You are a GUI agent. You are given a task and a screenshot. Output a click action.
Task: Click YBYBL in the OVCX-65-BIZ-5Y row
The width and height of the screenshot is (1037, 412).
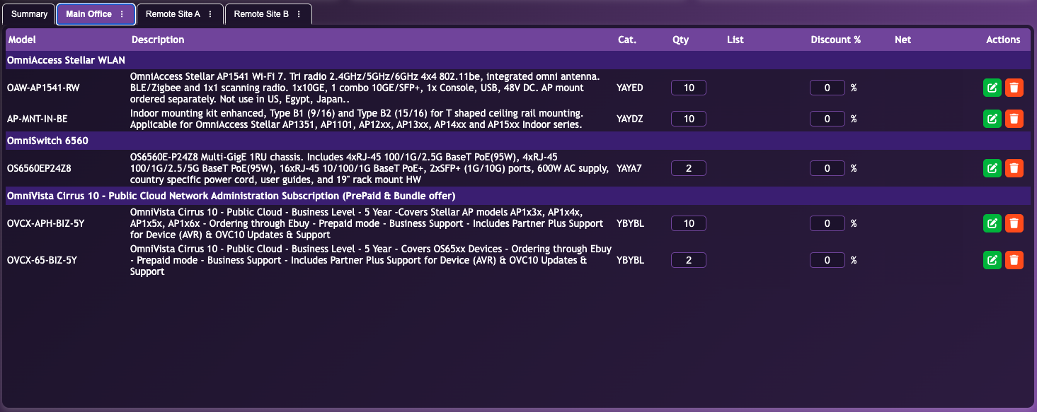631,260
